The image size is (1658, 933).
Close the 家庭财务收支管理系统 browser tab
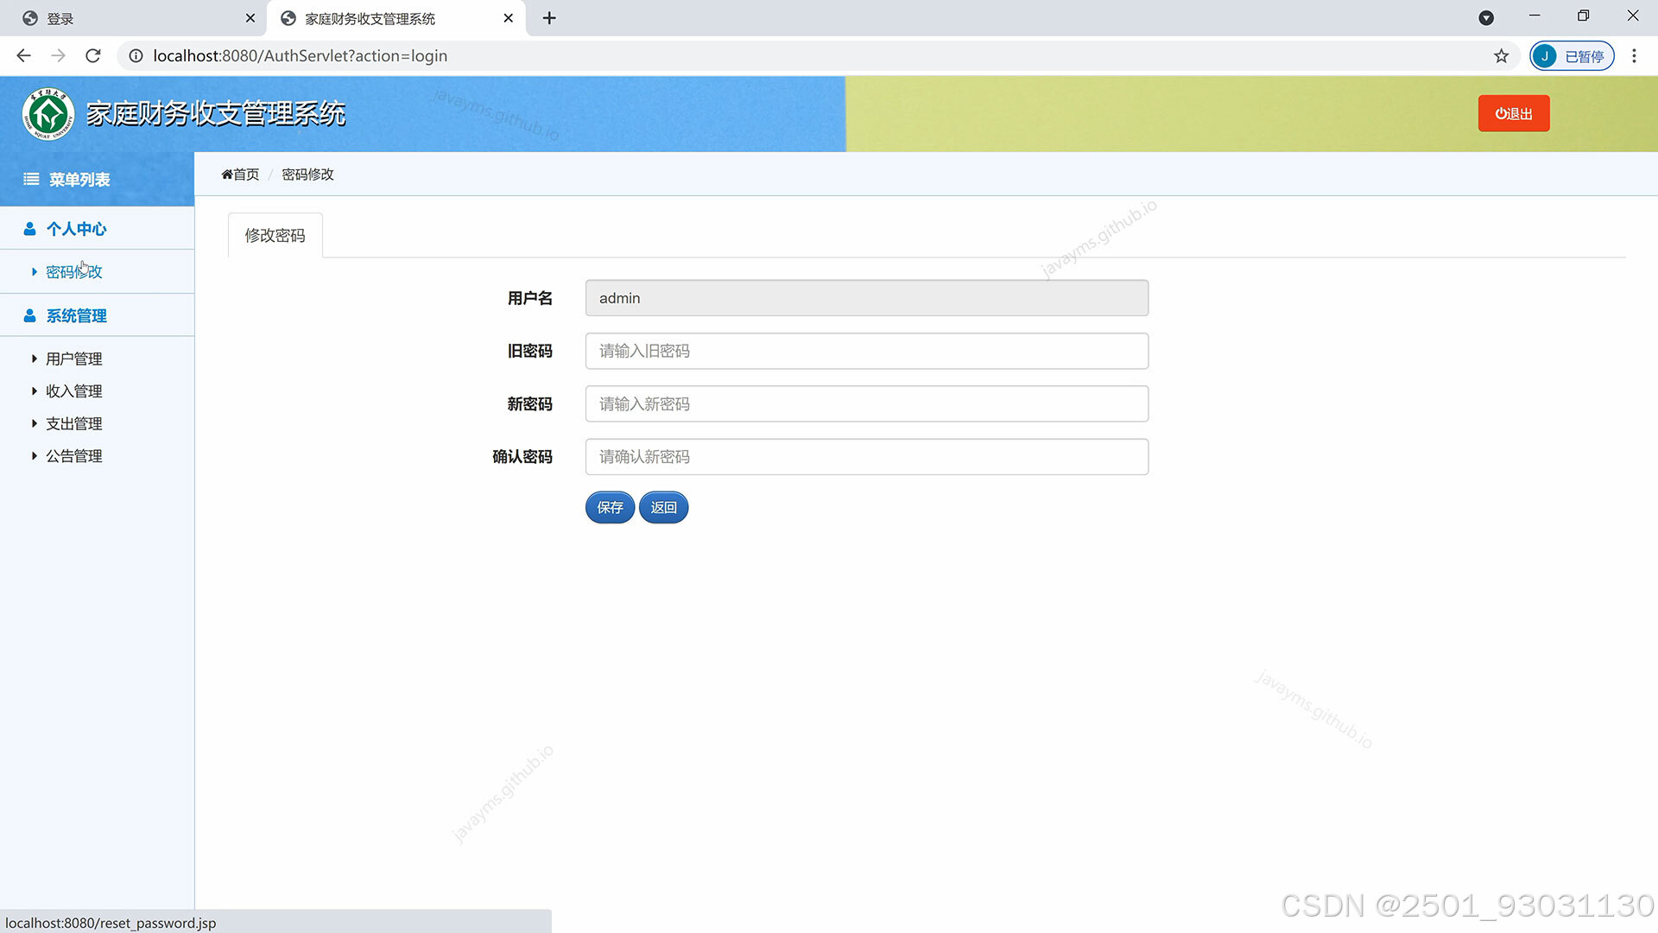[x=509, y=18]
